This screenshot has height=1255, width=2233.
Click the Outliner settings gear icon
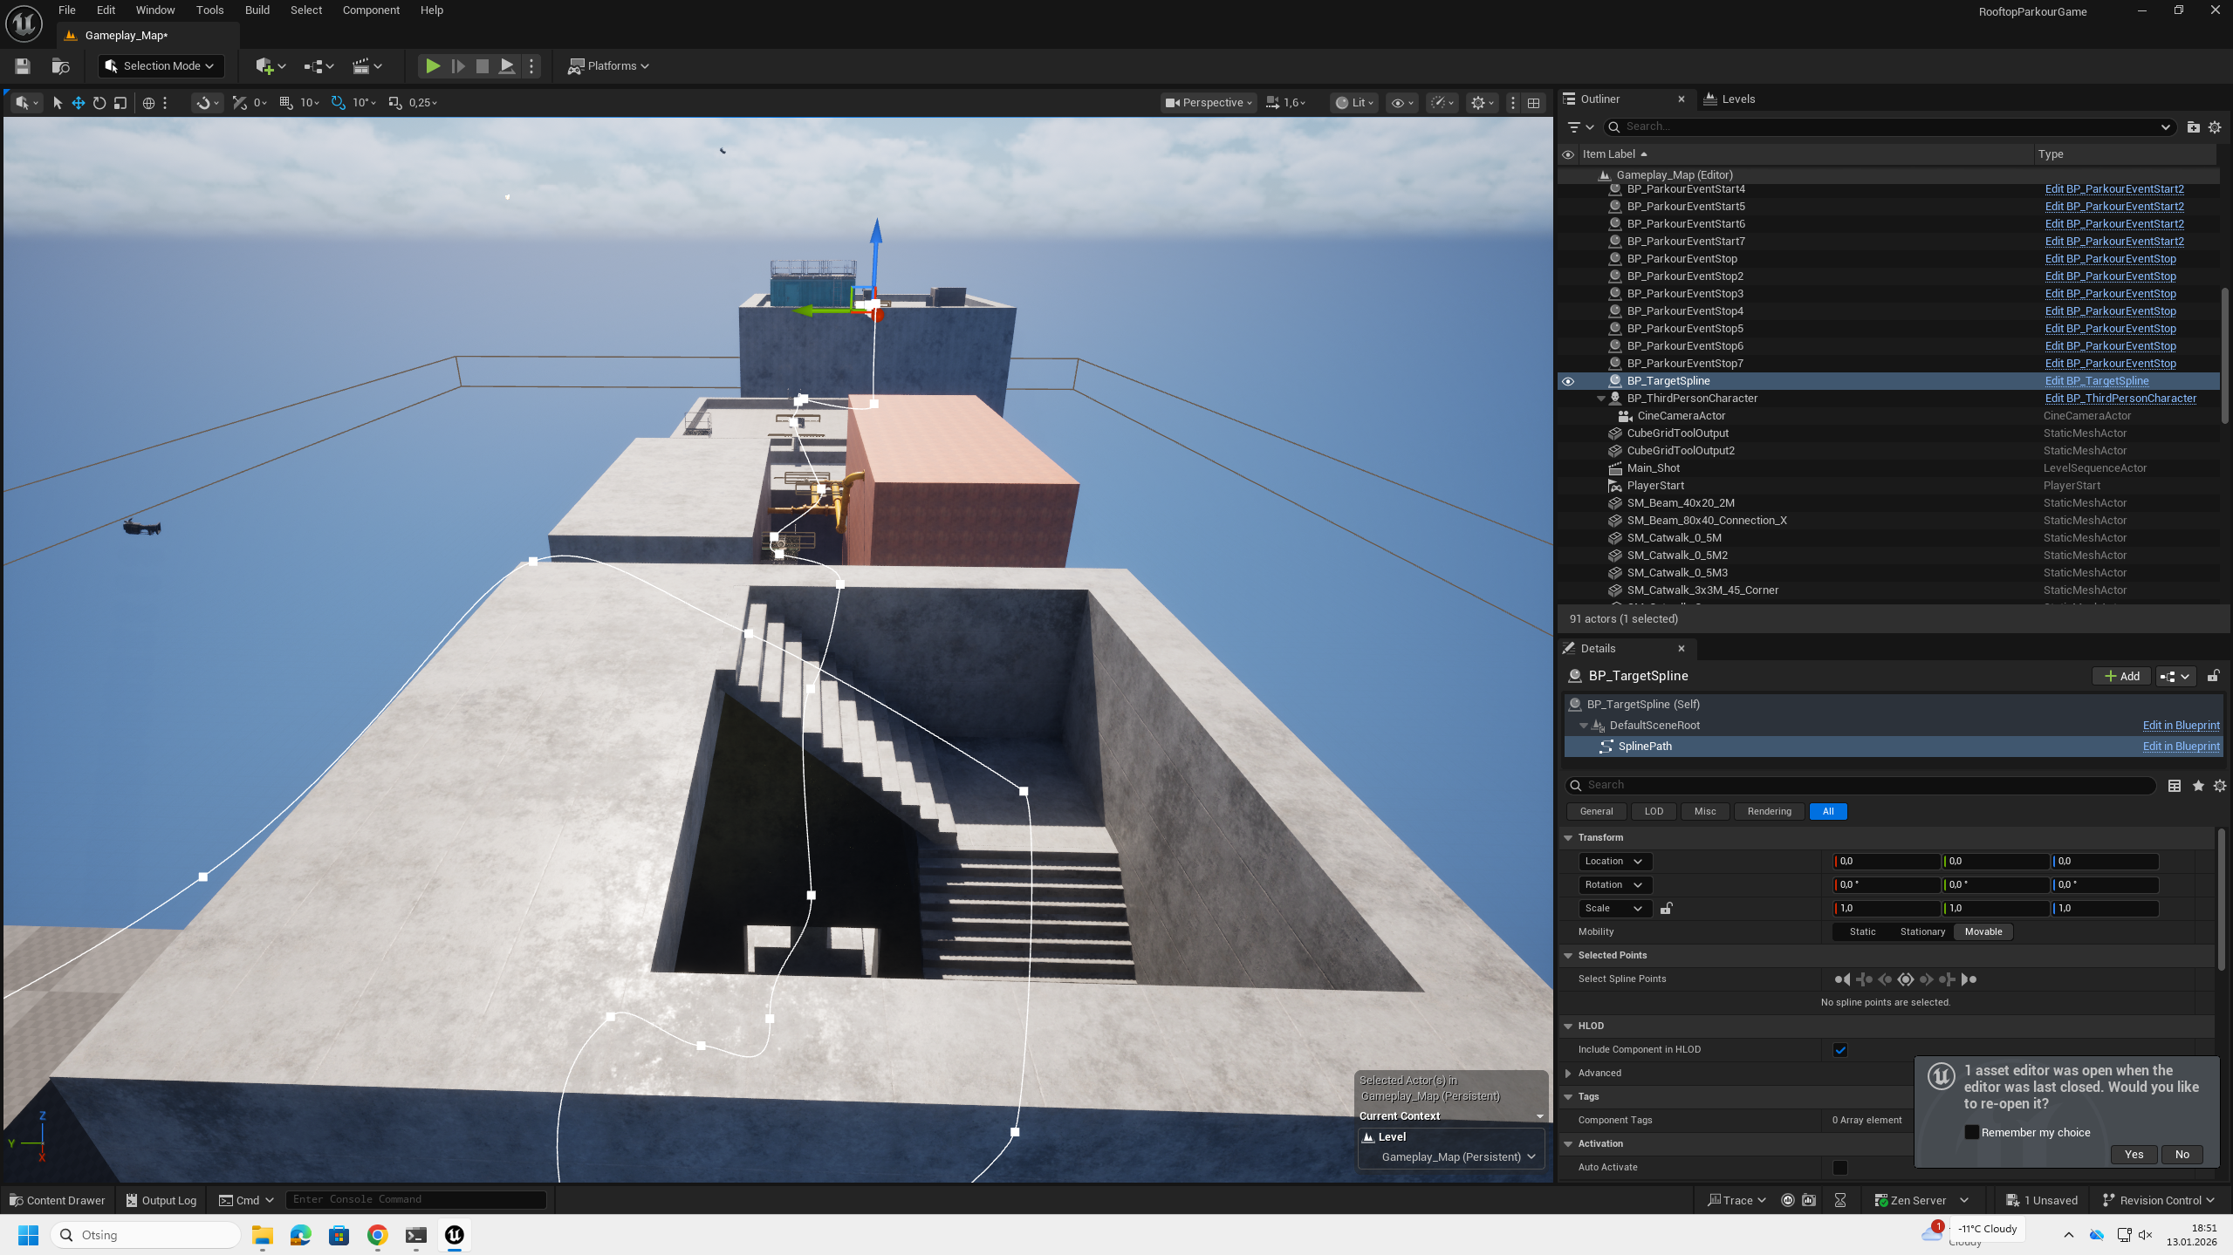2214,127
